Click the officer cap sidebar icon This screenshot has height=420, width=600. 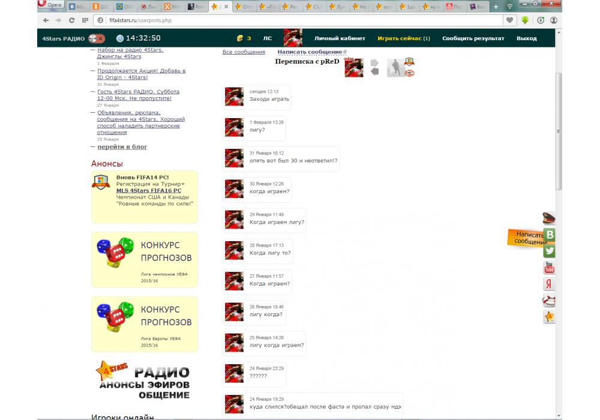(549, 219)
